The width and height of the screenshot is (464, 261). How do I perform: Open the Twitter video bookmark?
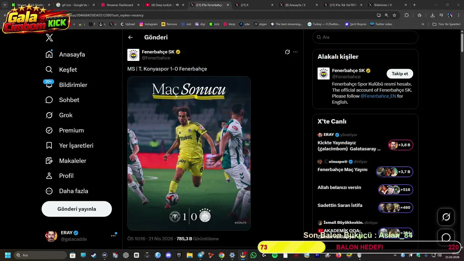point(381,24)
